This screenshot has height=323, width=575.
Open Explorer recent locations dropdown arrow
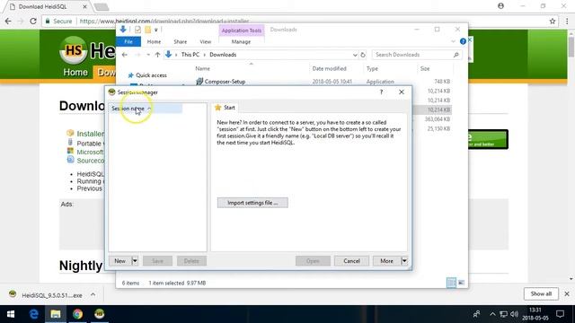click(148, 55)
